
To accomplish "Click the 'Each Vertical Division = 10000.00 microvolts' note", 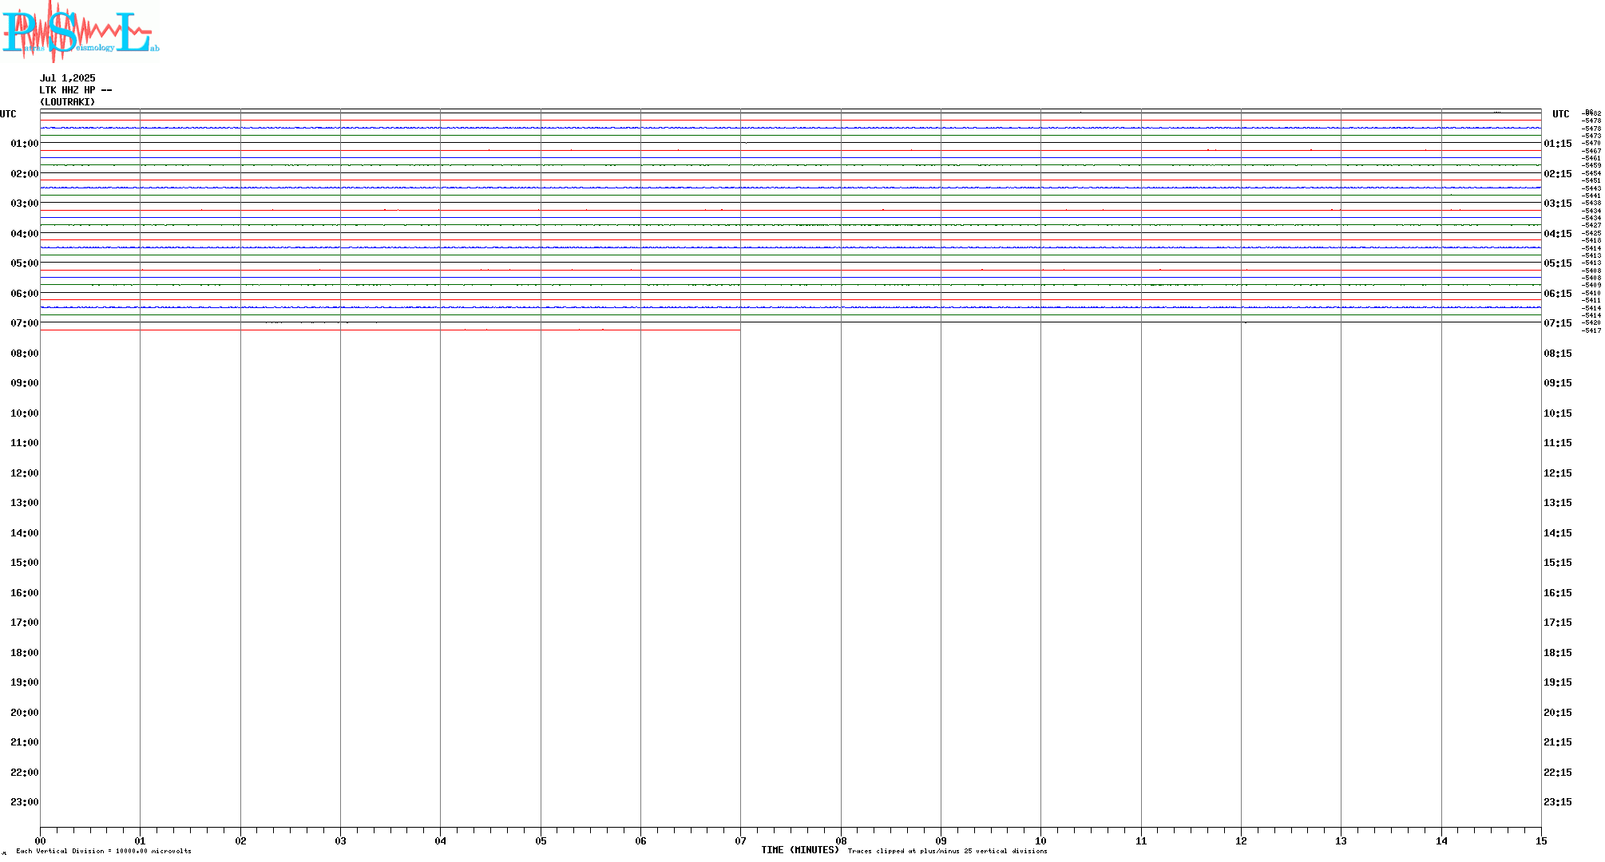I will tap(104, 852).
